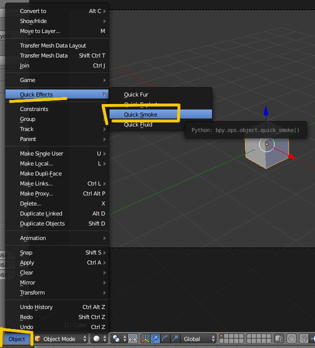Open the Snap submenu
The height and width of the screenshot is (348, 315).
[x=57, y=252]
